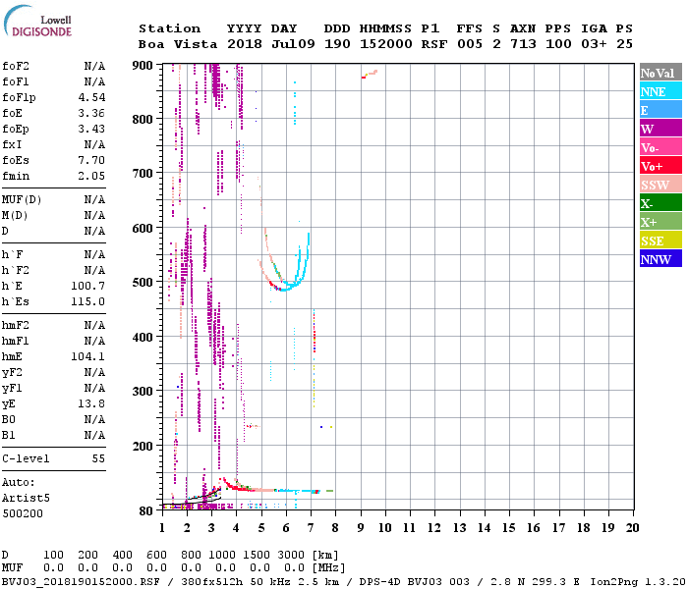Click the 20 MHz frequency axis label
This screenshot has width=688, height=589.
coord(632,528)
